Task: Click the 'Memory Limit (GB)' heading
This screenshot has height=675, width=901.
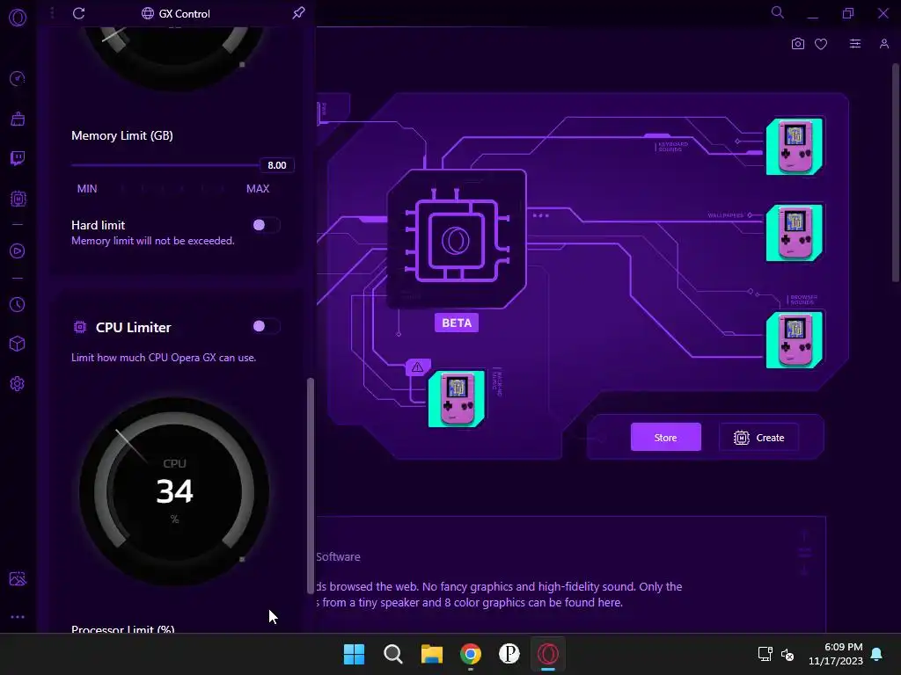Action: pyautogui.click(x=121, y=135)
